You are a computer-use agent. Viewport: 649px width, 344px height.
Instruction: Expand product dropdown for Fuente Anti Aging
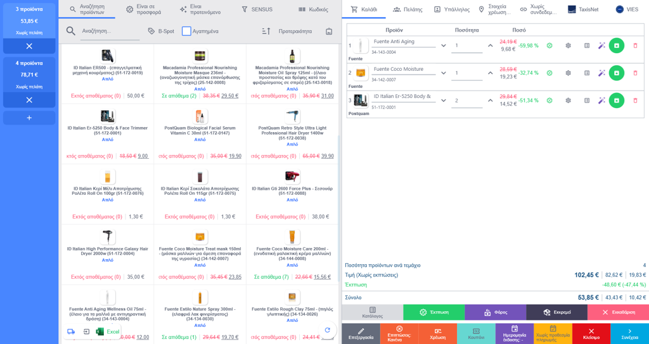(444, 46)
